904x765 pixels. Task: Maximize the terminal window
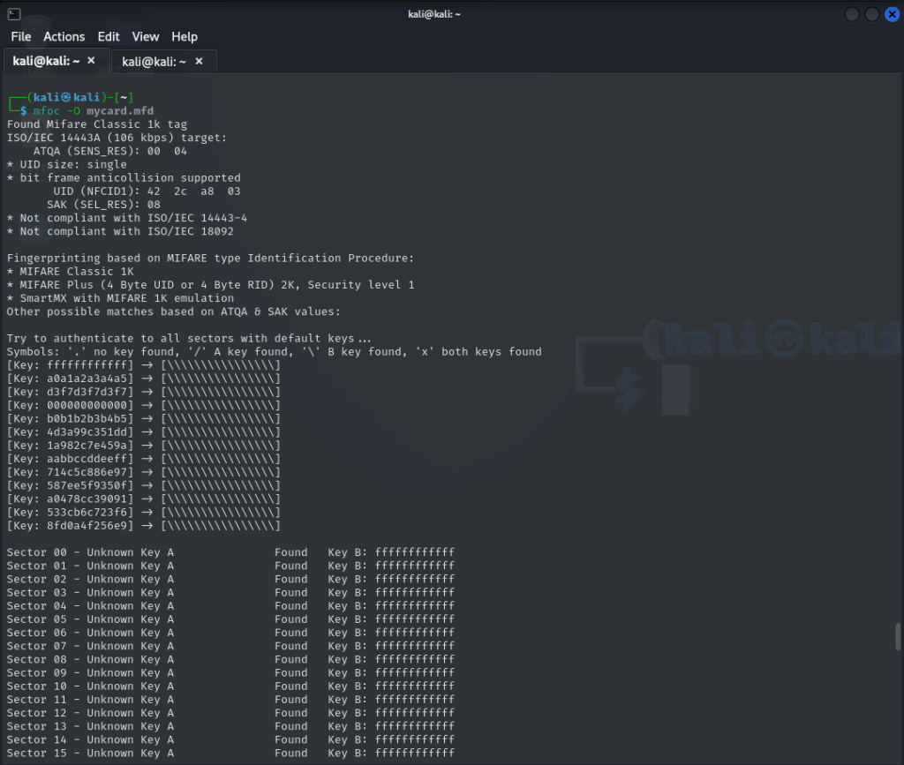coord(871,14)
